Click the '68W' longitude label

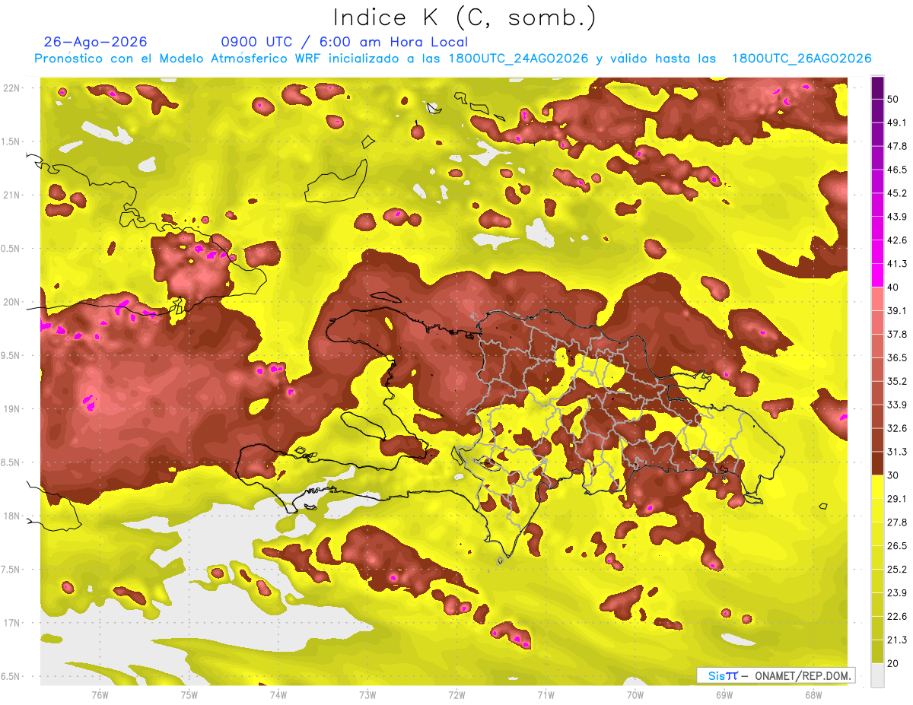[813, 695]
